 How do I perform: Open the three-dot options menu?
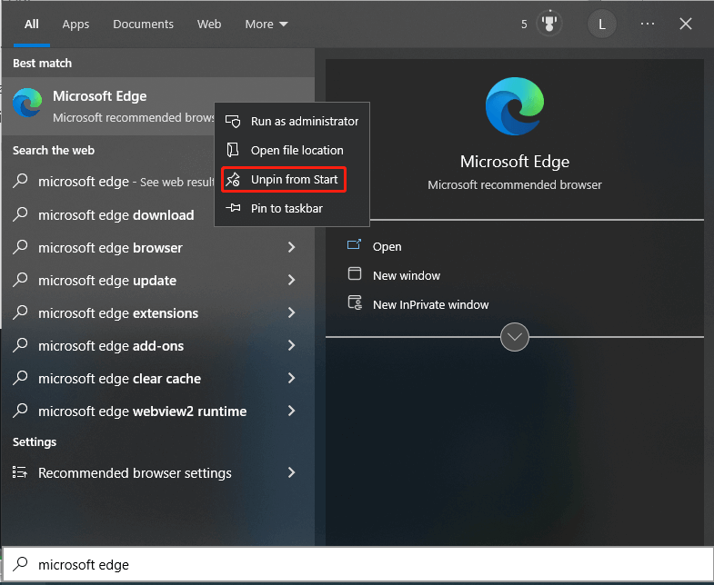pos(647,24)
